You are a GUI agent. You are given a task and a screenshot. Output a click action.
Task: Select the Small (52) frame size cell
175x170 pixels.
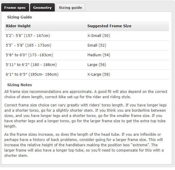pos(97,45)
